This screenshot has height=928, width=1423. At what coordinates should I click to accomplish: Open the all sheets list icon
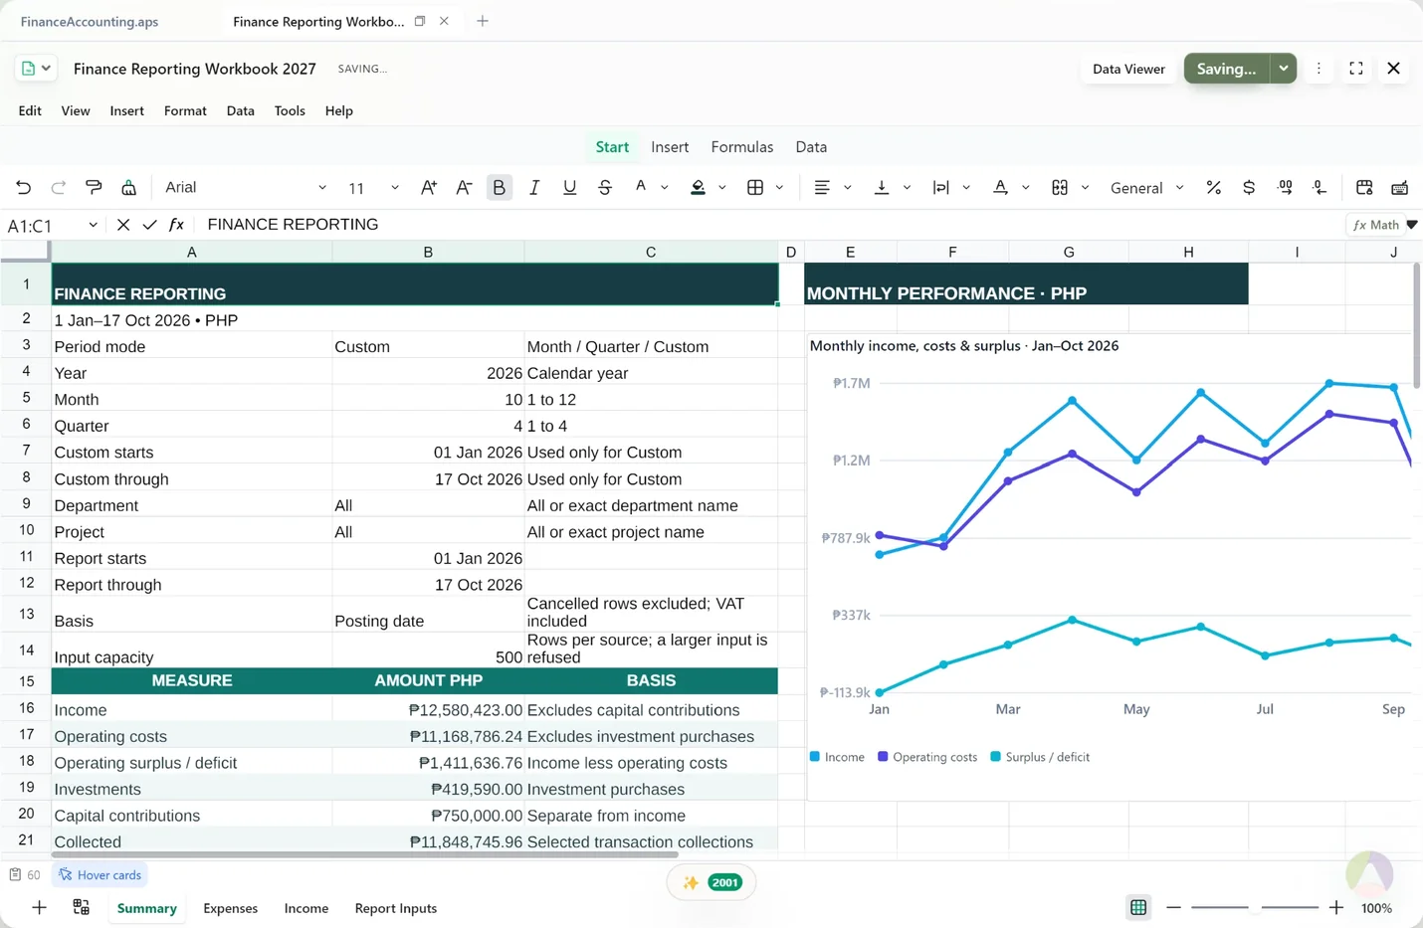click(82, 907)
